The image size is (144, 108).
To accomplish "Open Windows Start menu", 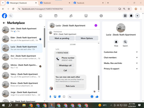I will pyautogui.click(x=3, y=105).
